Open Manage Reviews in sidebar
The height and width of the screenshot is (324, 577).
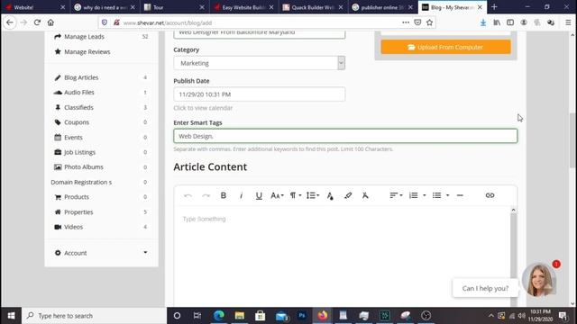87,52
